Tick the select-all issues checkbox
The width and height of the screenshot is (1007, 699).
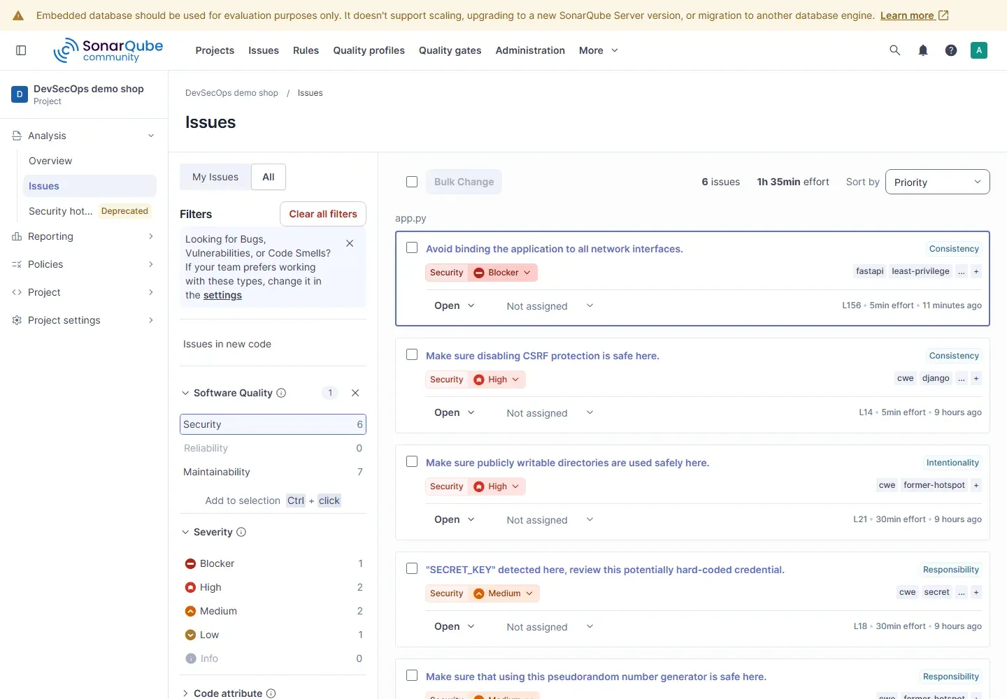coord(412,182)
